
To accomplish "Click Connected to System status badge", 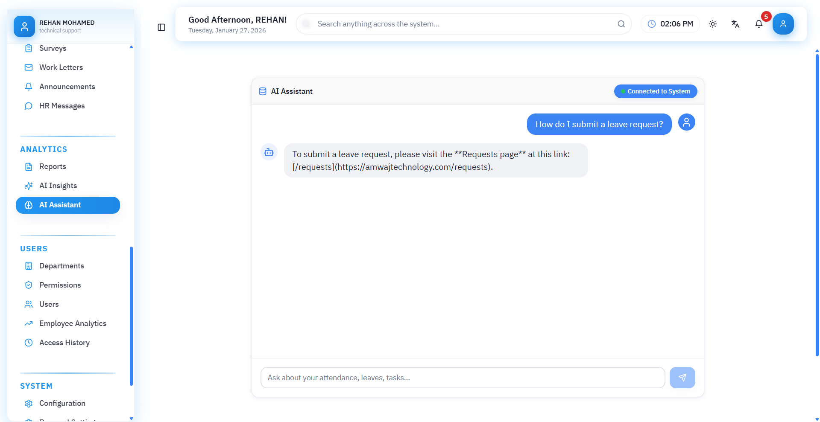I will (655, 91).
